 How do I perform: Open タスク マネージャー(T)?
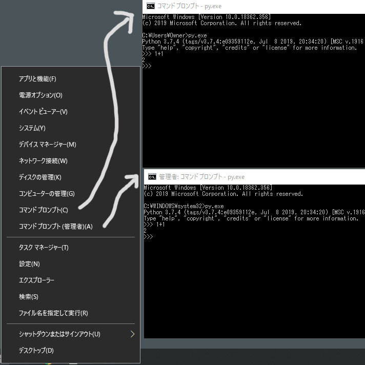click(71, 248)
